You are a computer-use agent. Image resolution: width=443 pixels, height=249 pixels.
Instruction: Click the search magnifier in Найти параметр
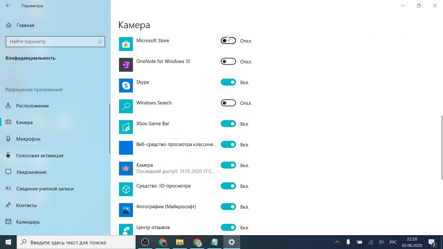[x=100, y=41]
